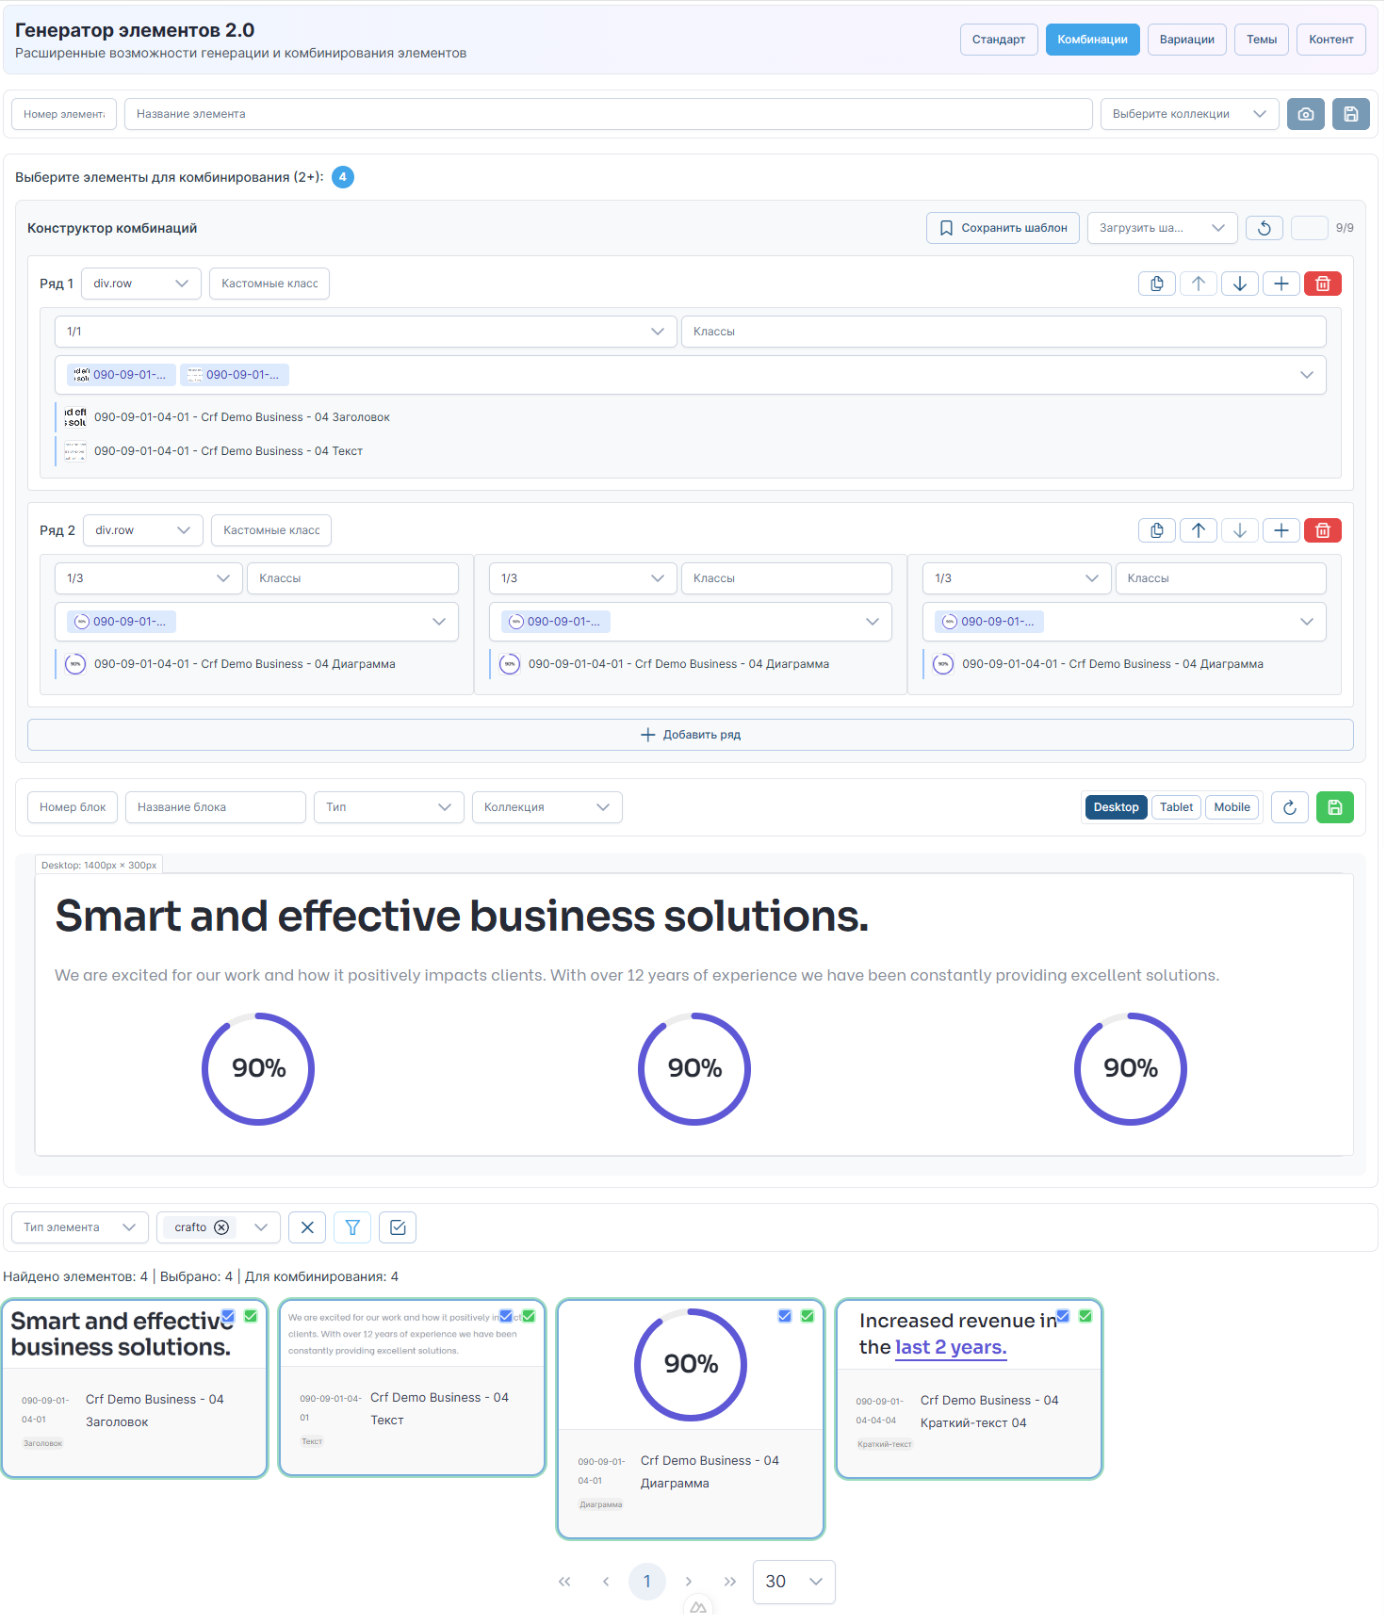Toggle green checkbox on Текст card
Viewport: 1387px width, 1624px height.
click(x=529, y=1316)
